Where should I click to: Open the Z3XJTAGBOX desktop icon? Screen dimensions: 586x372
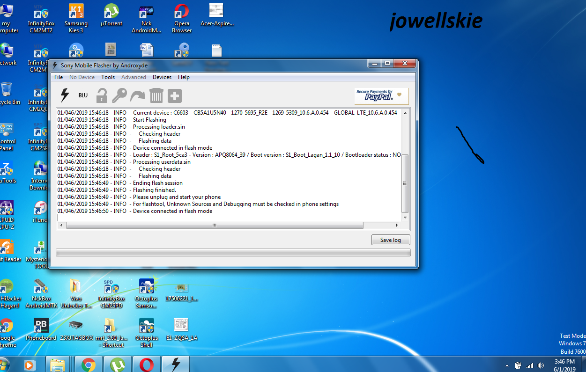pos(76,329)
